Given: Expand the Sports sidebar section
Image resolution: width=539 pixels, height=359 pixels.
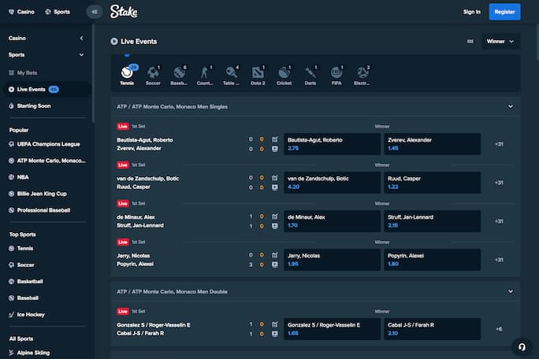Looking at the screenshot, I should coord(81,55).
